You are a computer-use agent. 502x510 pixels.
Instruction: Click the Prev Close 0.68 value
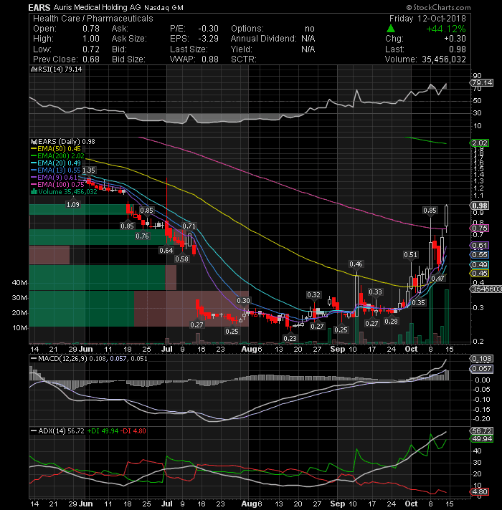click(91, 59)
